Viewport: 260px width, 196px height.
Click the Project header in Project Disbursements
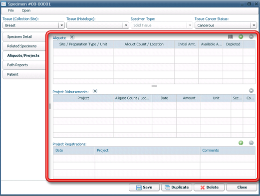tap(83, 98)
